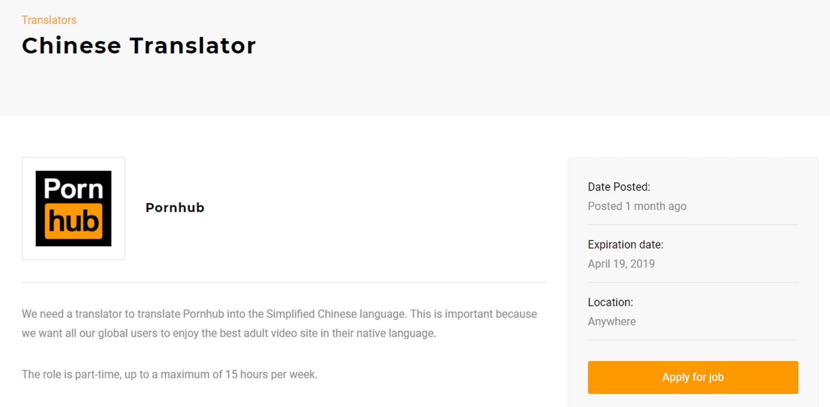Click the Date Posted label

pyautogui.click(x=619, y=187)
